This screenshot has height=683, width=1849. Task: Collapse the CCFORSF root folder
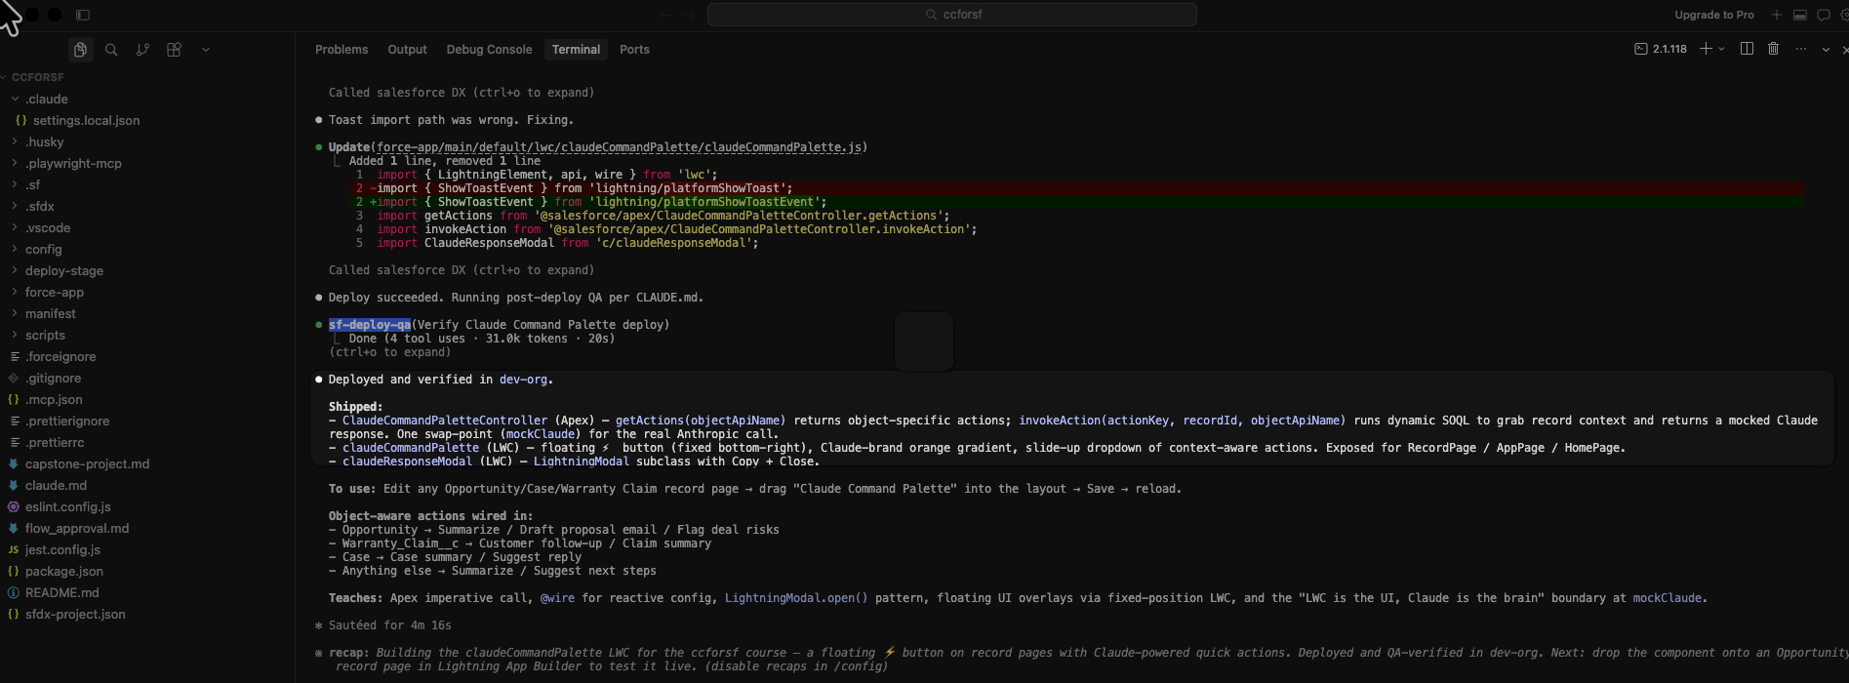(37, 77)
